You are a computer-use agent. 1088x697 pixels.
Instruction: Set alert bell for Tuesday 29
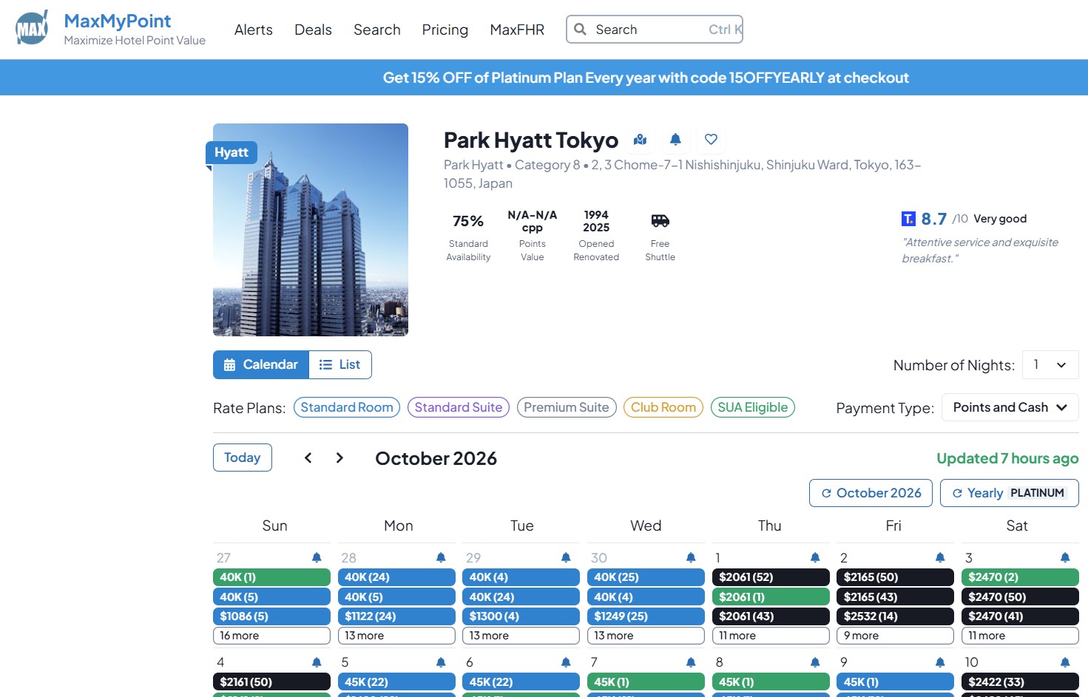click(566, 557)
